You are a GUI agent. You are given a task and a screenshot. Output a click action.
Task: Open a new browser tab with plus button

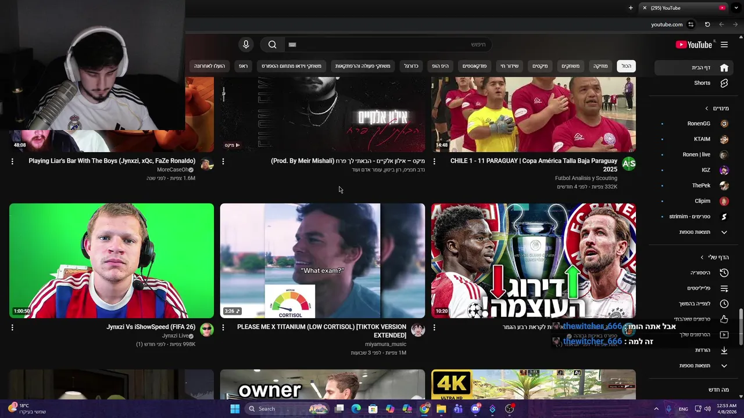tap(631, 8)
